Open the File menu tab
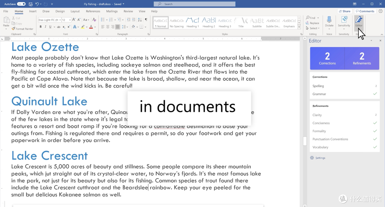The width and height of the screenshot is (385, 207). click(x=6, y=11)
